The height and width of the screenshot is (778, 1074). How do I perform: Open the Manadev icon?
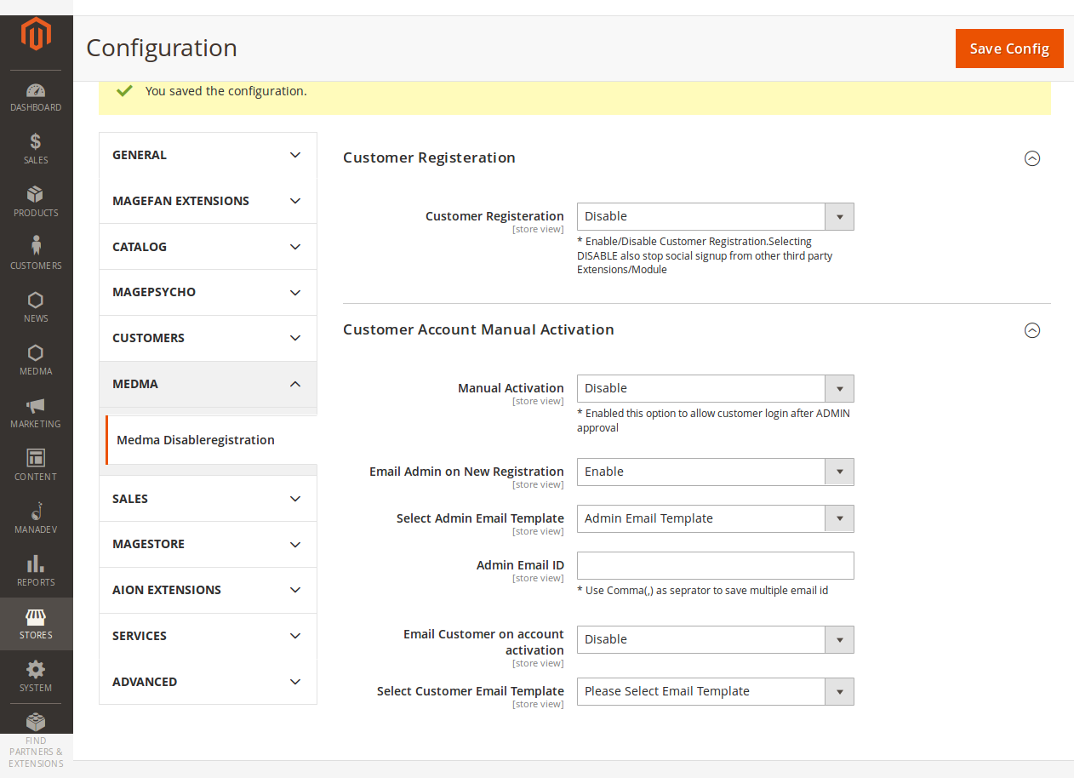click(x=36, y=512)
